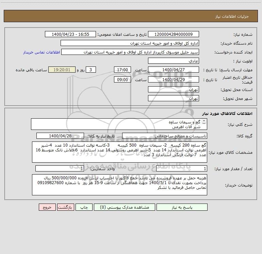Click the خروج exit button
The height and width of the screenshot is (254, 262).
(x=47, y=207)
